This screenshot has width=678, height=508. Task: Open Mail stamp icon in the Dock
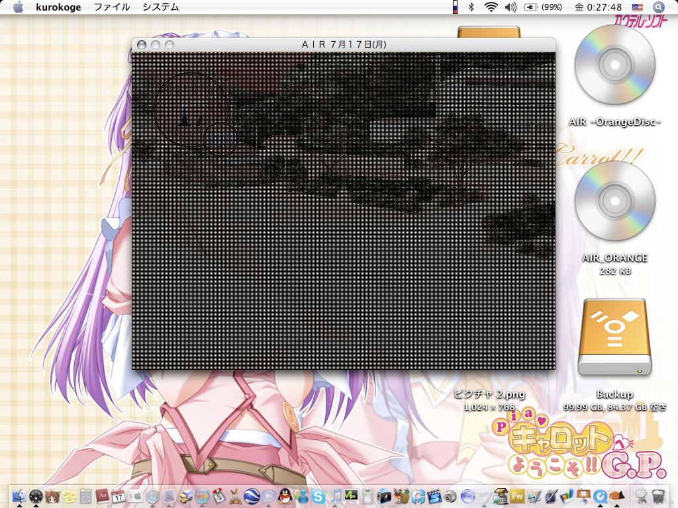click(x=169, y=496)
